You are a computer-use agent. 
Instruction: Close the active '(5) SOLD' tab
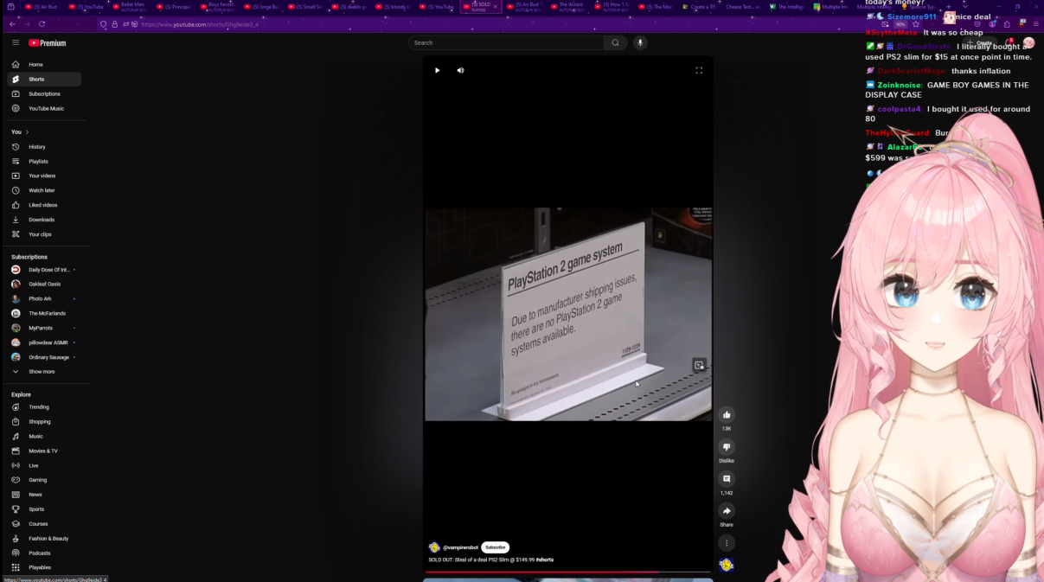[x=496, y=7]
